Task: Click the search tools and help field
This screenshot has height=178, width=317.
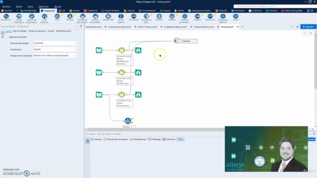Action: pyautogui.click(x=275, y=6)
